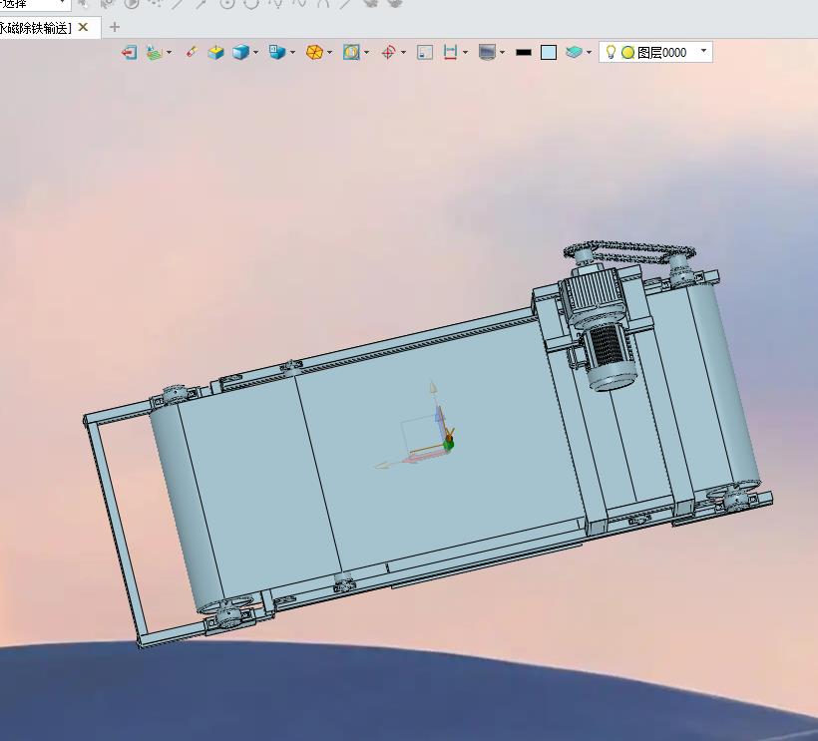The height and width of the screenshot is (741, 818).
Task: Click the yellow-top box datum plane icon
Action: (215, 52)
